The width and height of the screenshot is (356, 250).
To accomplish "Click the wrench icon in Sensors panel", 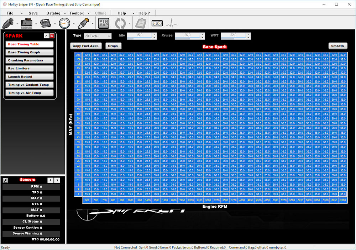I will click(x=5, y=180).
